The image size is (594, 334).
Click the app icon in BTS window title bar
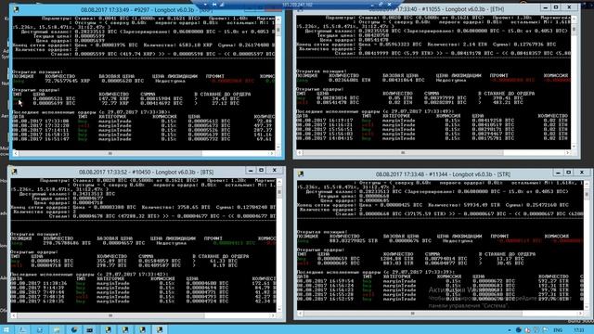point(15,172)
